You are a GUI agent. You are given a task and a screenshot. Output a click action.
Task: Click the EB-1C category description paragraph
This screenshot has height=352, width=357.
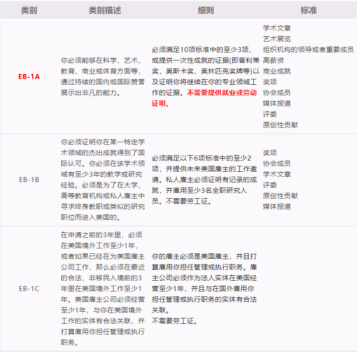click(103, 288)
